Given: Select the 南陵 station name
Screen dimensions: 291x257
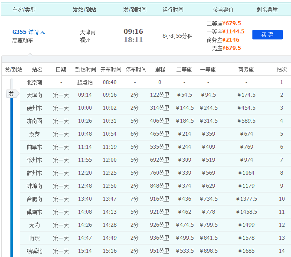Looking at the screenshot, I should [x=34, y=238].
